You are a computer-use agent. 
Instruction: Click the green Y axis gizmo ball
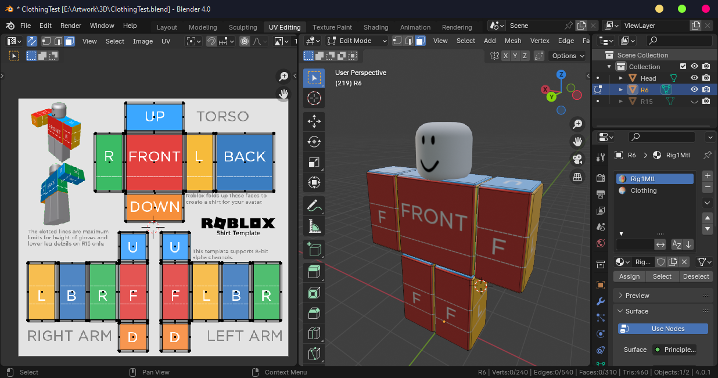(551, 97)
